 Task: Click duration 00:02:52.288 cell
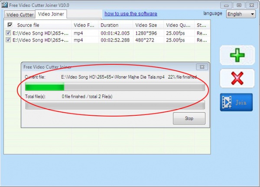pyautogui.click(x=115, y=40)
